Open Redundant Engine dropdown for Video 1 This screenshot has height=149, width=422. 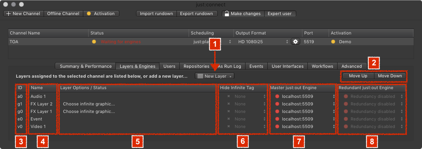[x=374, y=126]
